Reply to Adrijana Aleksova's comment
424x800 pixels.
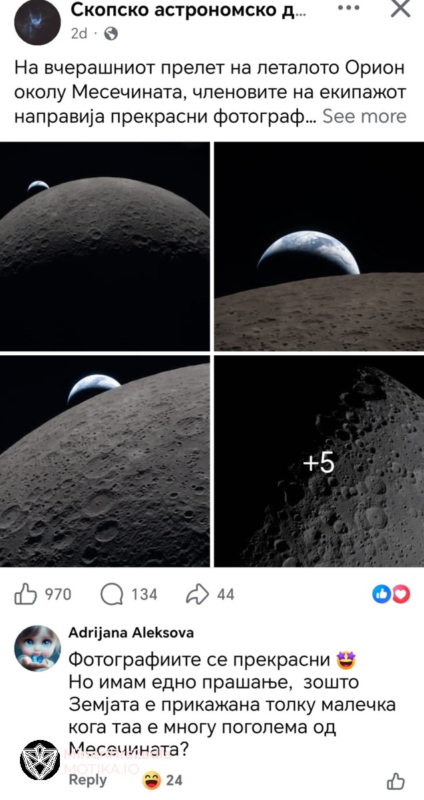pyautogui.click(x=88, y=780)
